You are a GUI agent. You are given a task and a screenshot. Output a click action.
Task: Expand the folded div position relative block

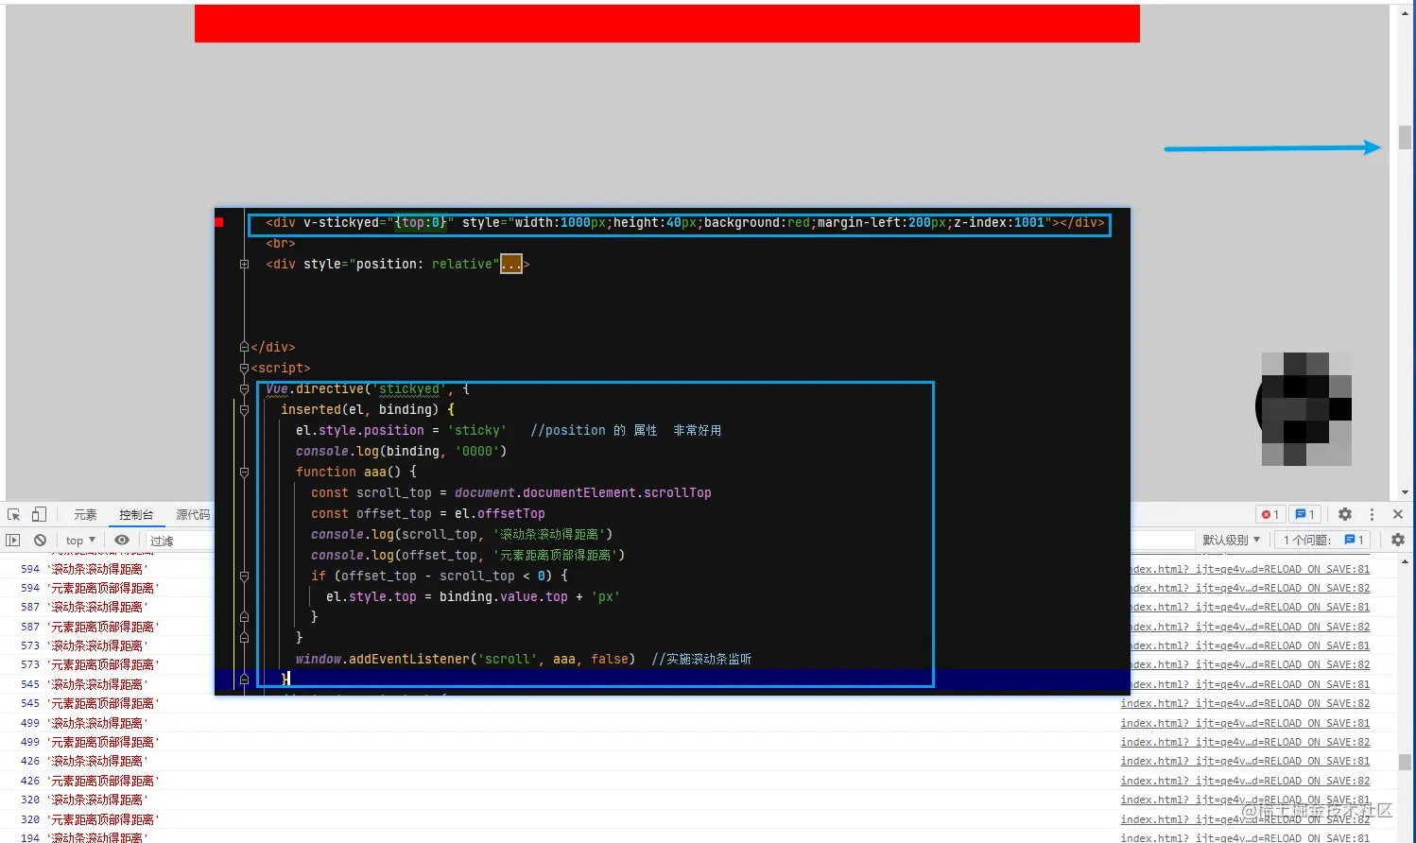[244, 265]
